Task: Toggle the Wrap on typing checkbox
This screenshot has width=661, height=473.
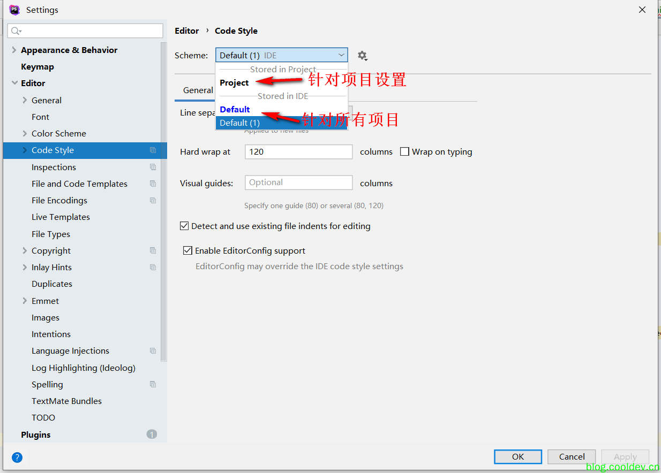Action: 405,152
